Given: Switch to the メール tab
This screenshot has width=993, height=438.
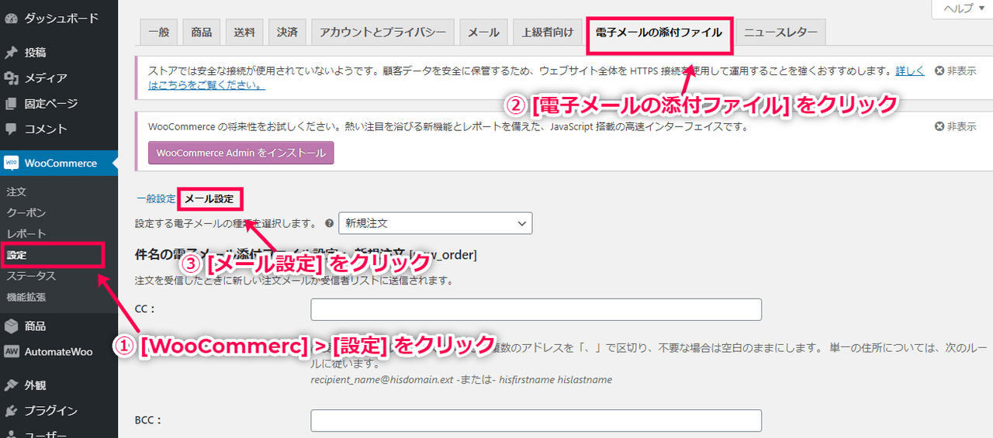Looking at the screenshot, I should [484, 32].
